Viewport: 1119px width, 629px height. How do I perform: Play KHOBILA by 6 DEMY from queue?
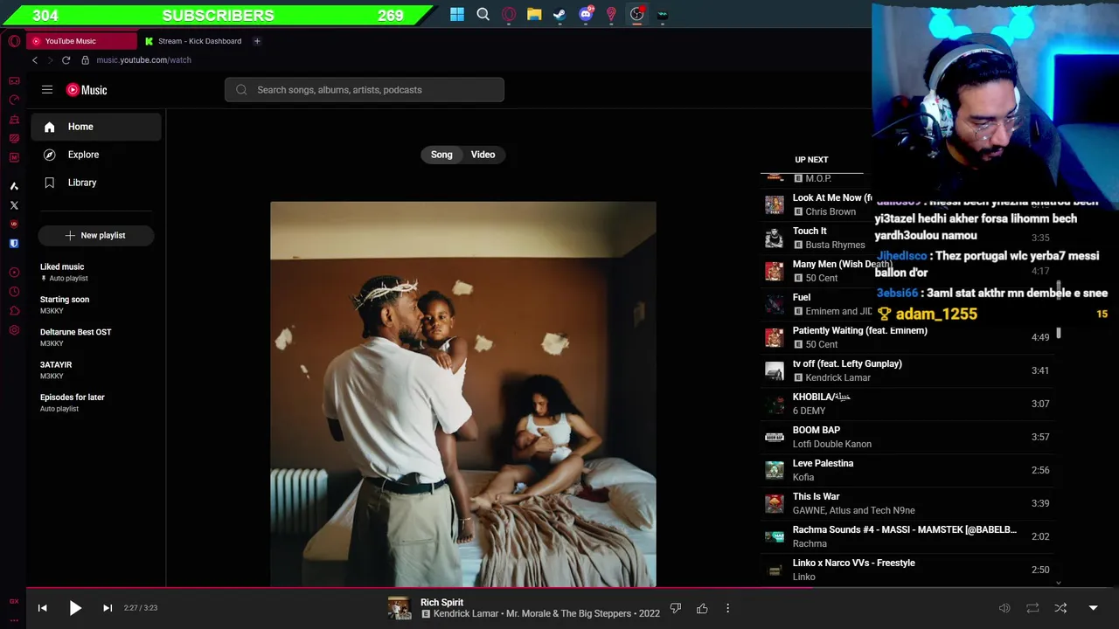tap(909, 404)
